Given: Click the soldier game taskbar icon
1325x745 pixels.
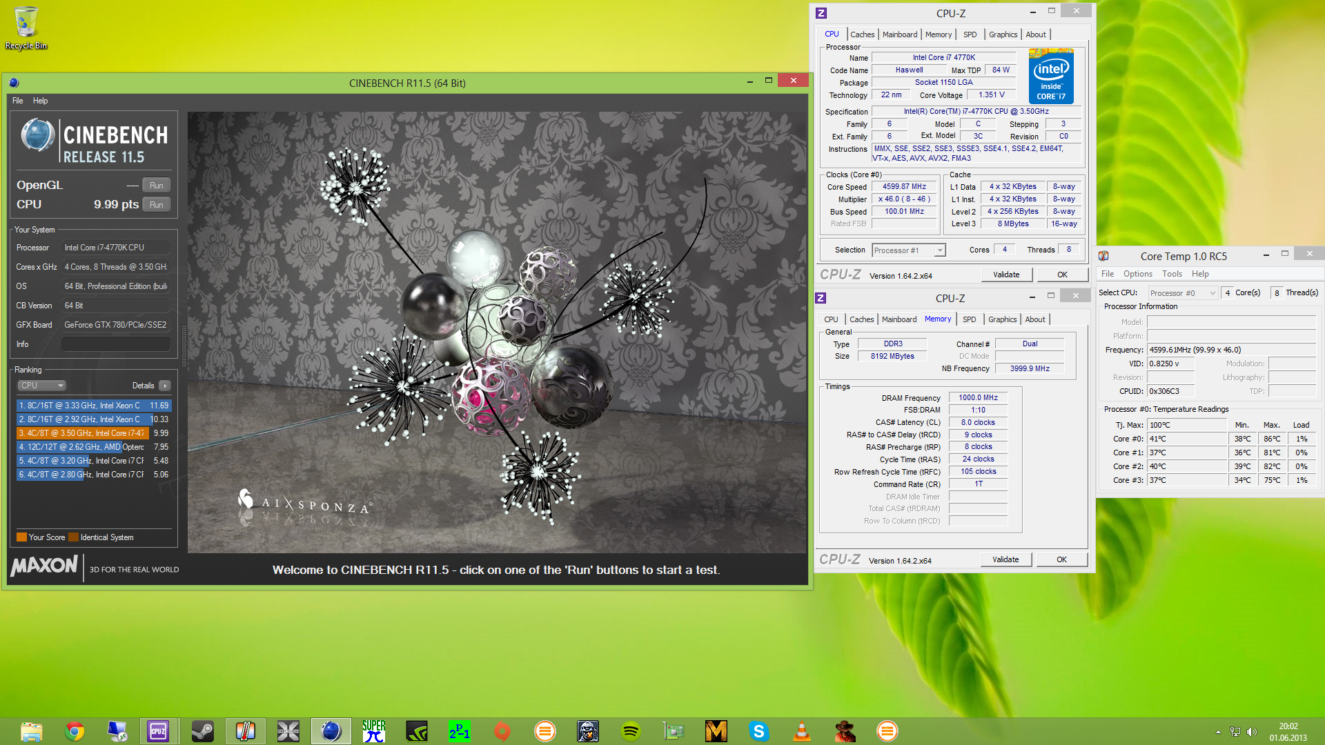Looking at the screenshot, I should (587, 731).
